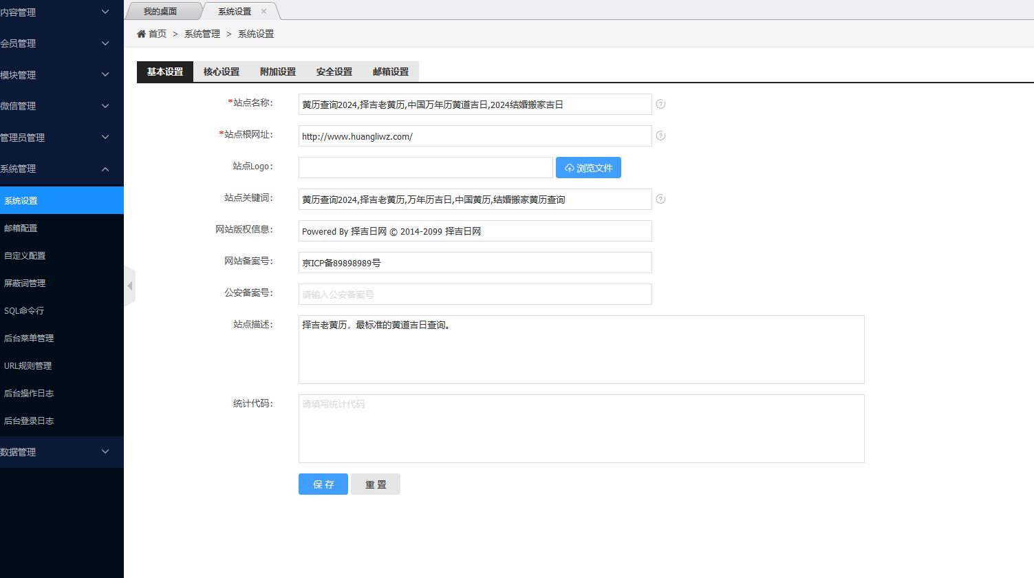This screenshot has width=1034, height=578.
Task: Expand the 内容管理 menu
Action: click(x=55, y=12)
